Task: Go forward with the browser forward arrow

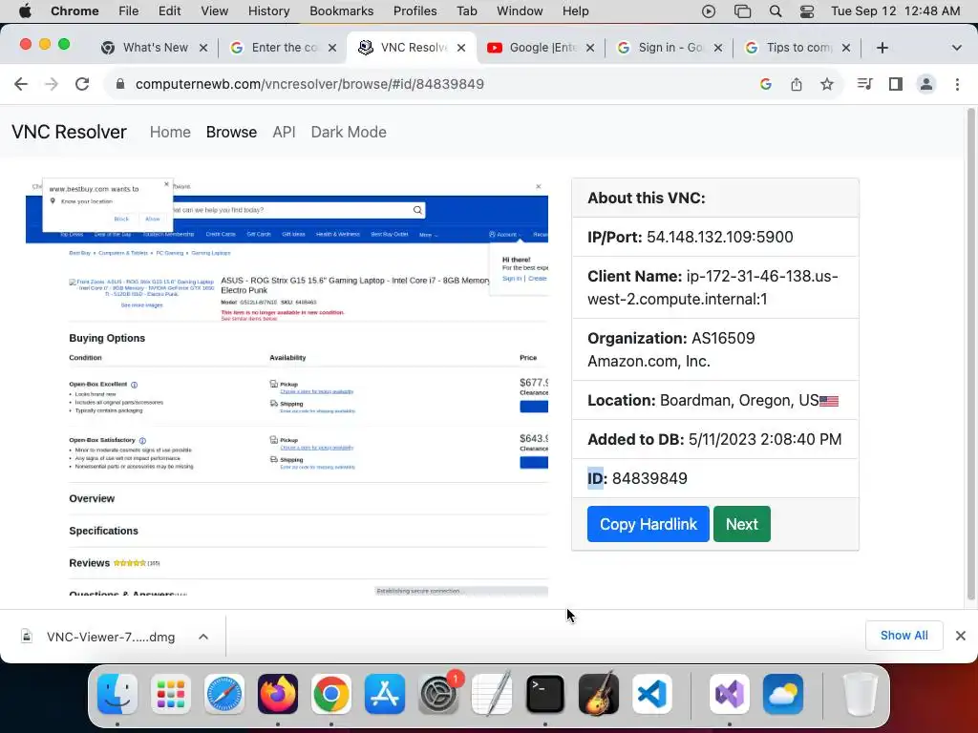Action: (52, 84)
